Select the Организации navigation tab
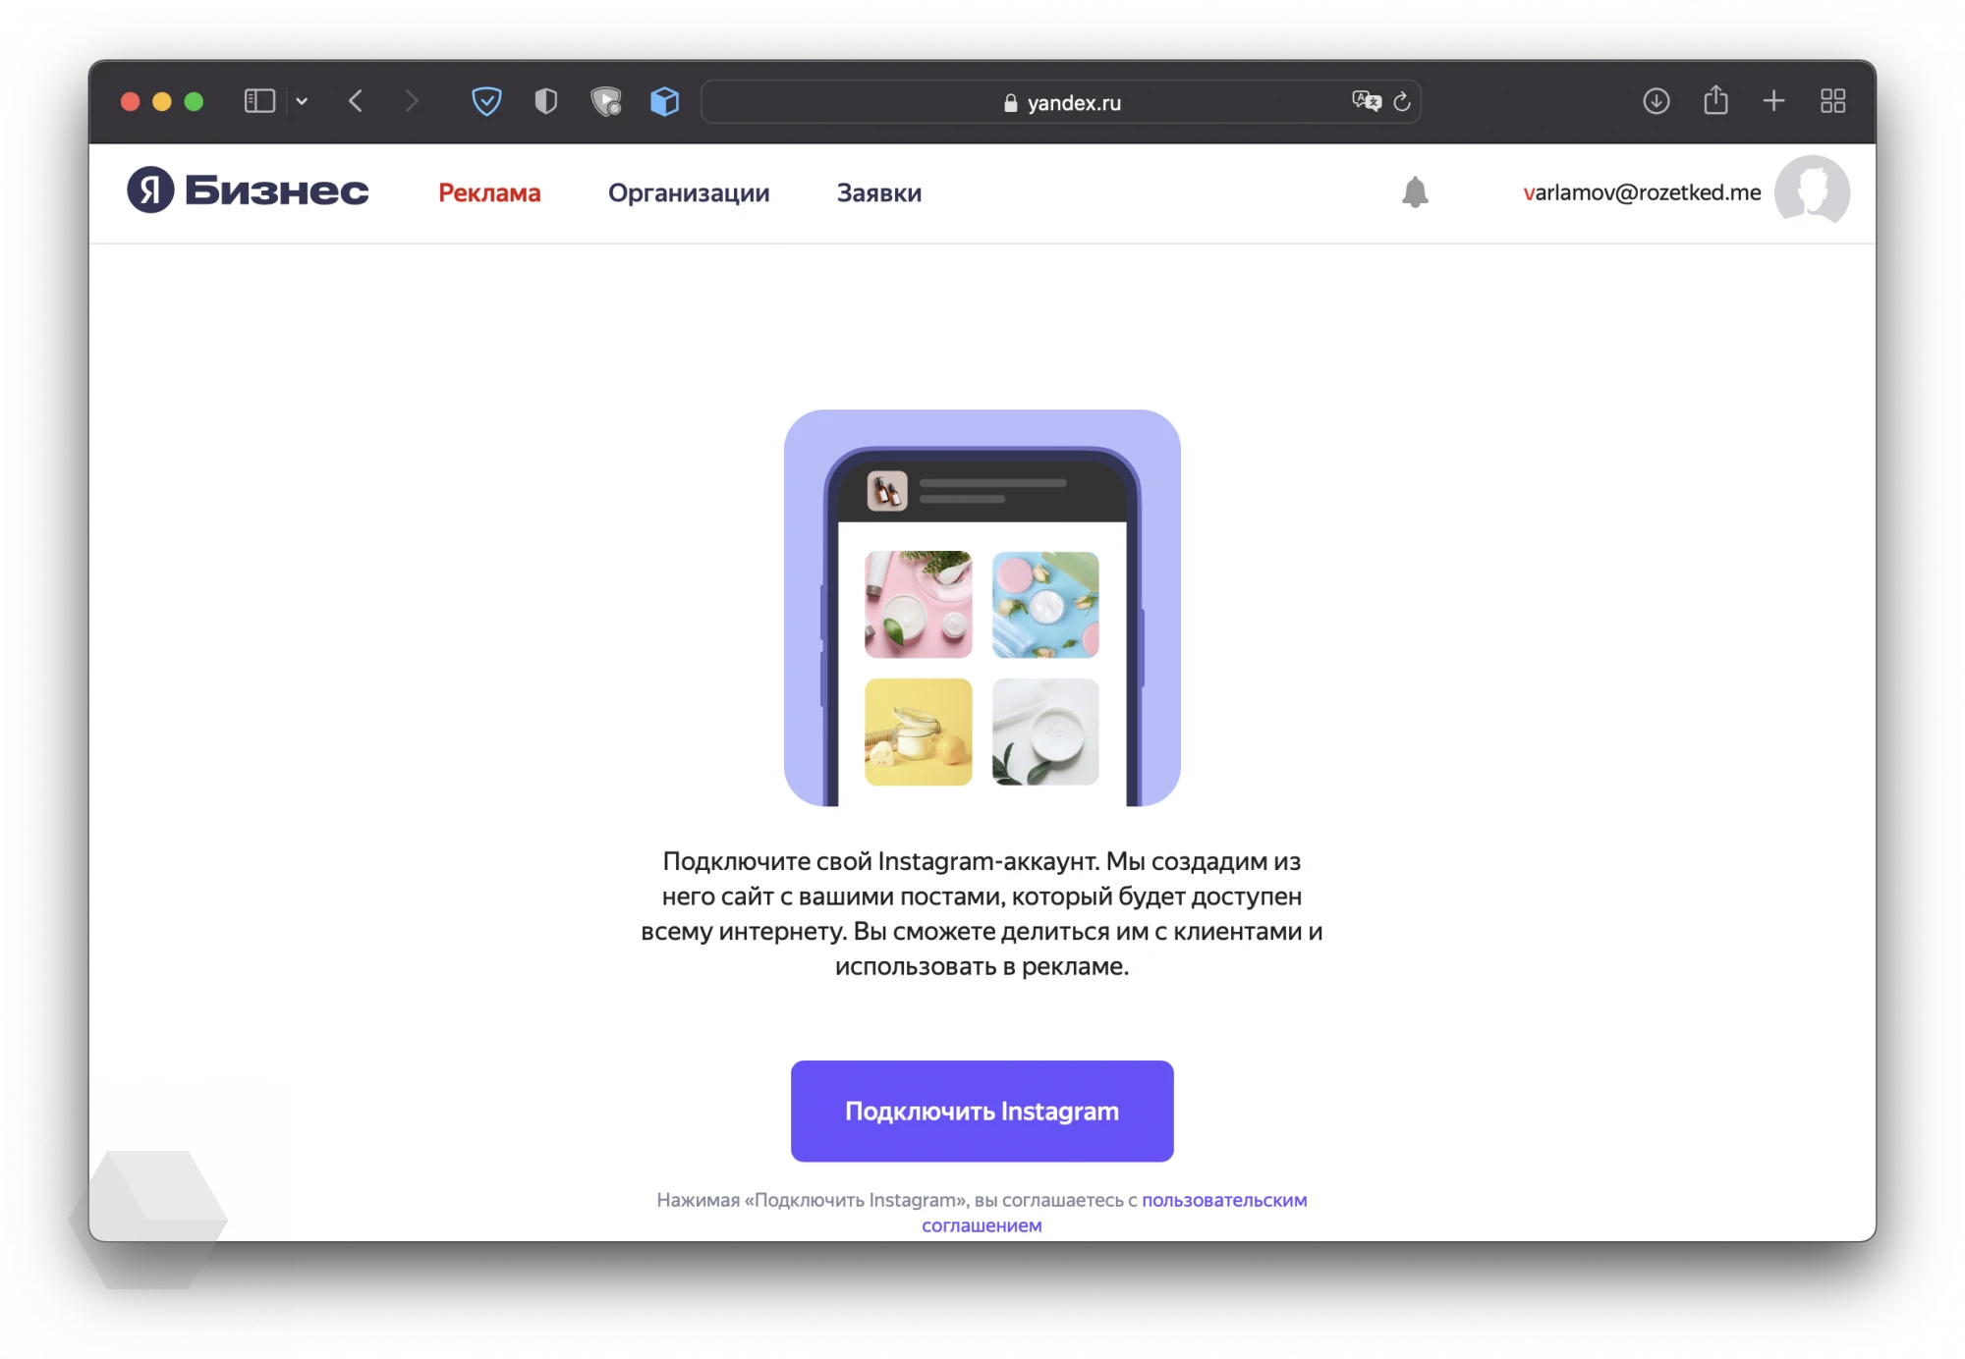This screenshot has height=1359, width=1965. (x=687, y=190)
